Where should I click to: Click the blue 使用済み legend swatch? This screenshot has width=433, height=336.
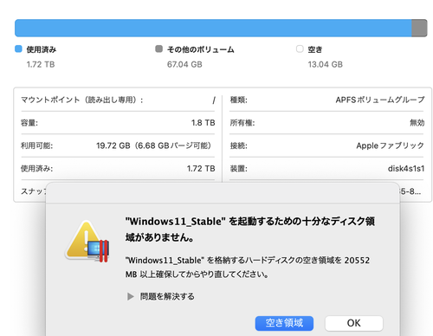pos(18,48)
